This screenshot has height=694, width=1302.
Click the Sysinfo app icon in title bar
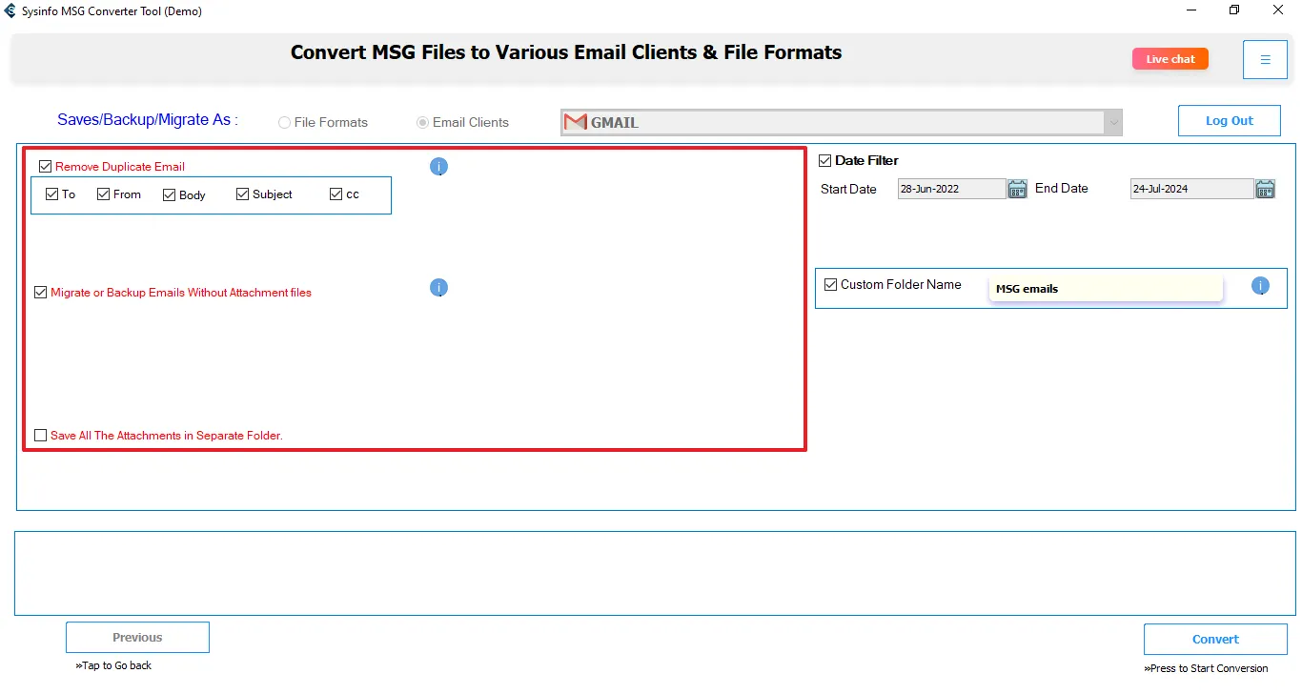point(10,11)
